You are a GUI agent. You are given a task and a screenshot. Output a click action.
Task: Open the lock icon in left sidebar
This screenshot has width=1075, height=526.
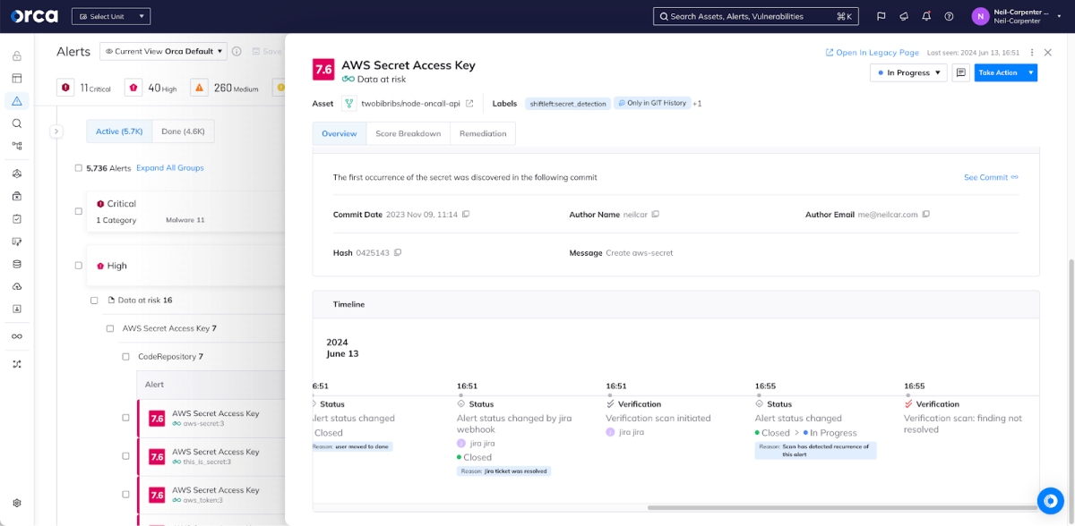(17, 55)
